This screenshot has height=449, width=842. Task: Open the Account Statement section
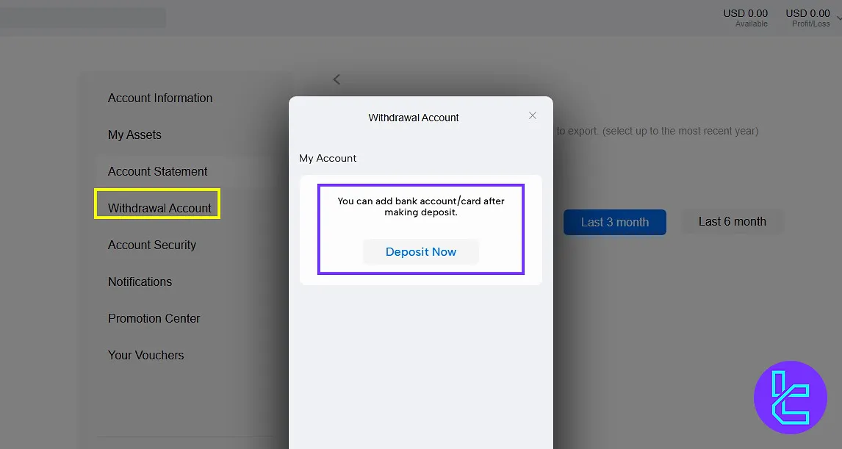coord(157,171)
